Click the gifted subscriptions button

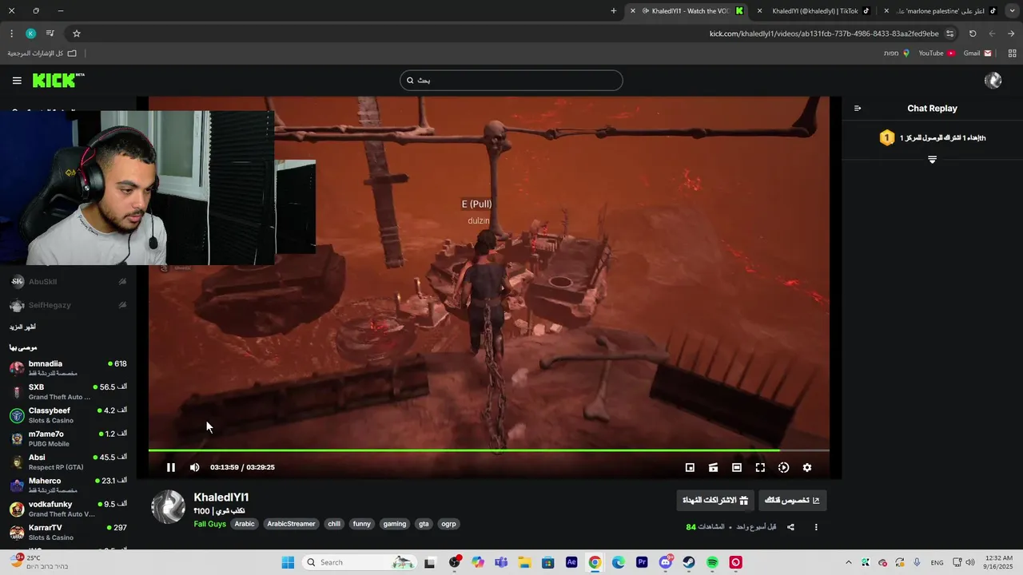tap(715, 501)
